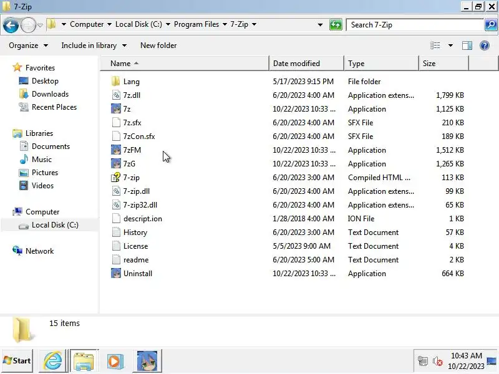Click the address bar refresh icon

[x=336, y=25]
